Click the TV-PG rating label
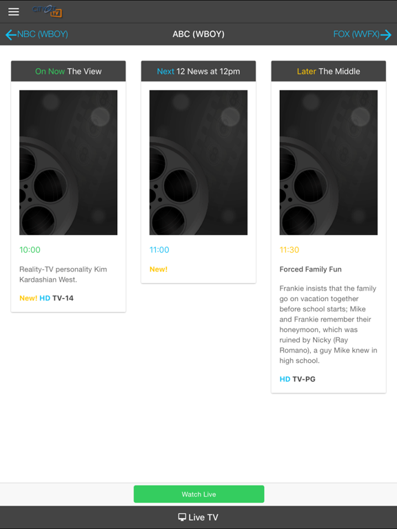The height and width of the screenshot is (529, 397). pos(304,379)
